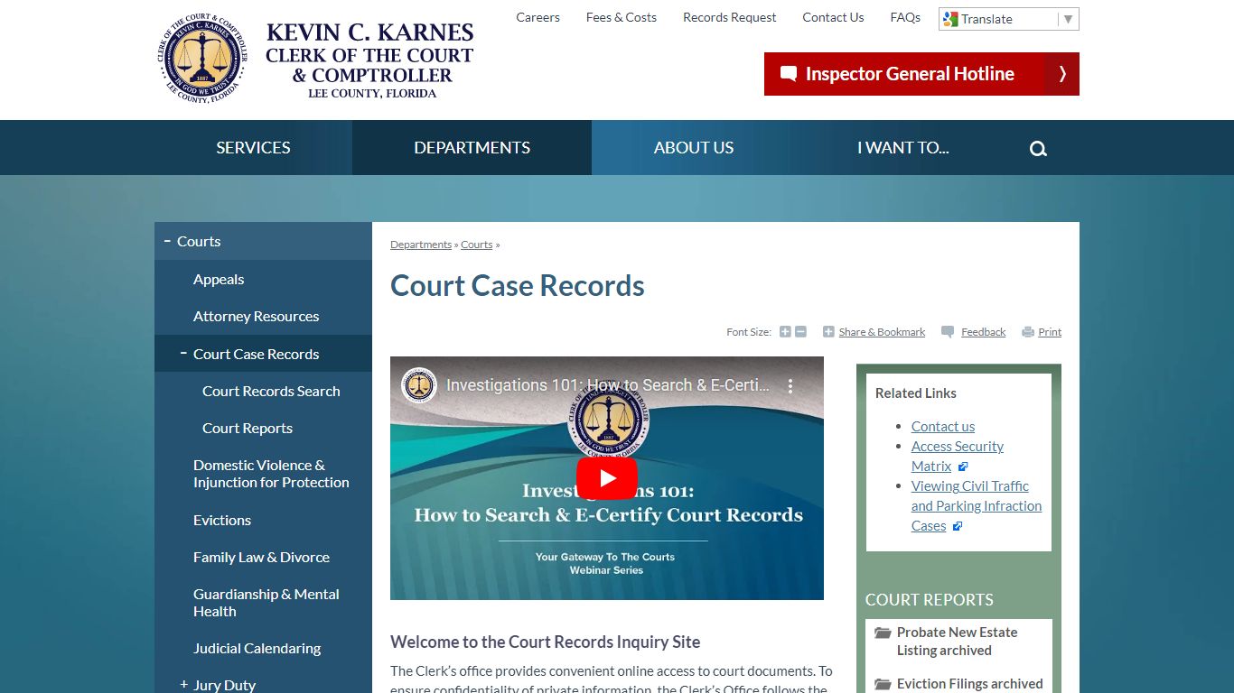This screenshot has height=693, width=1234.
Task: Click the Kevin C. Karnes site title
Action: (369, 60)
